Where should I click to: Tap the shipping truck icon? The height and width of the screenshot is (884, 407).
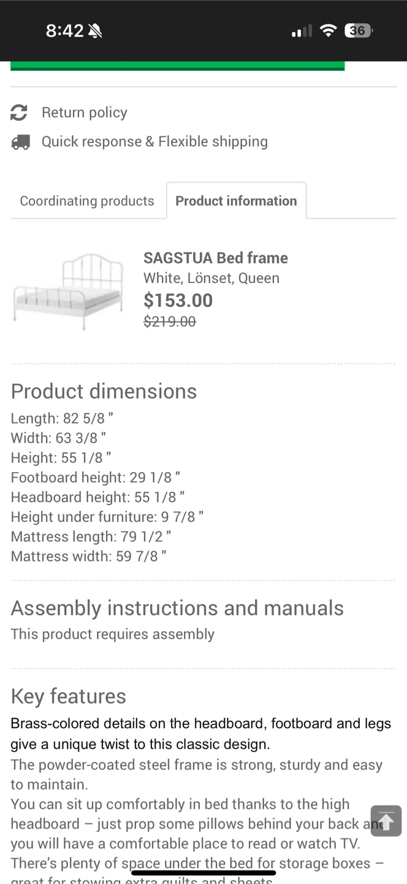(x=20, y=142)
